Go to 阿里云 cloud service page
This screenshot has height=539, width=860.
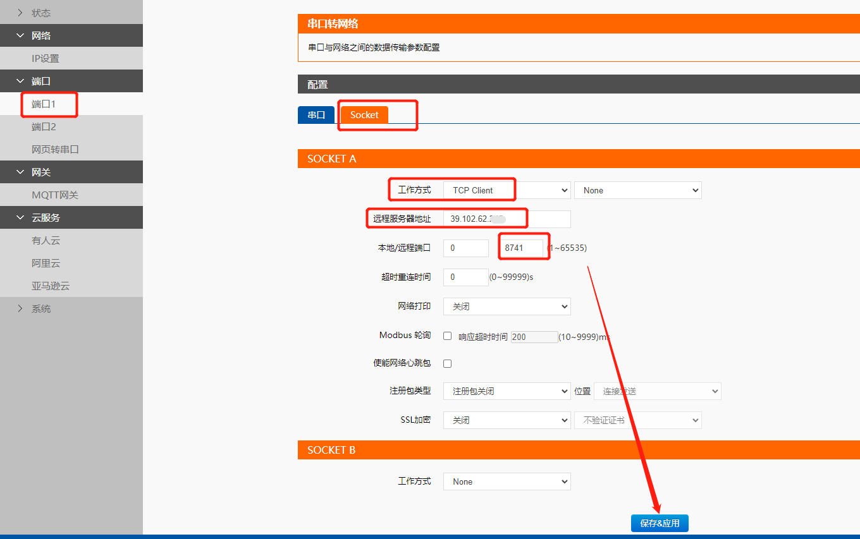point(46,263)
